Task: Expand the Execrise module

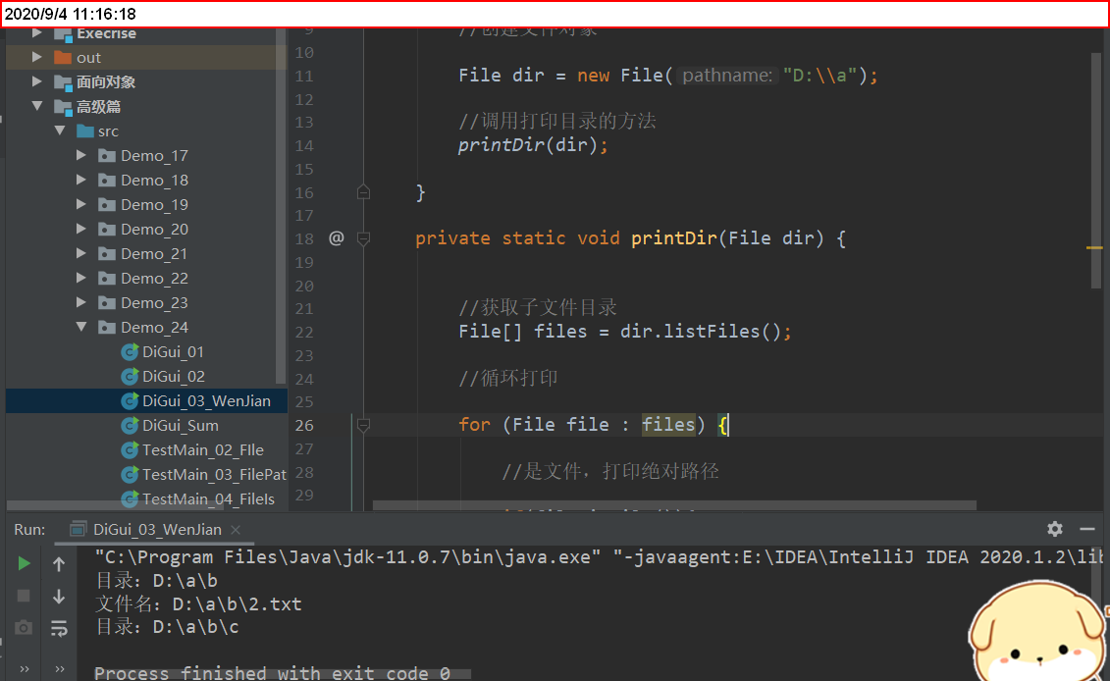Action: tap(37, 33)
